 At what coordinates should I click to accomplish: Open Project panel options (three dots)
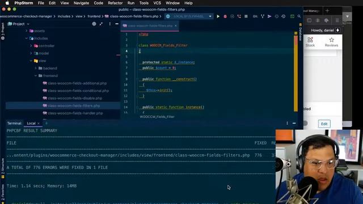click(109, 24)
